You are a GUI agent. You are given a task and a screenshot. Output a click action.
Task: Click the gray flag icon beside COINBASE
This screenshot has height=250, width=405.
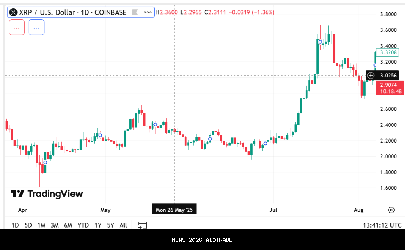(134, 12)
